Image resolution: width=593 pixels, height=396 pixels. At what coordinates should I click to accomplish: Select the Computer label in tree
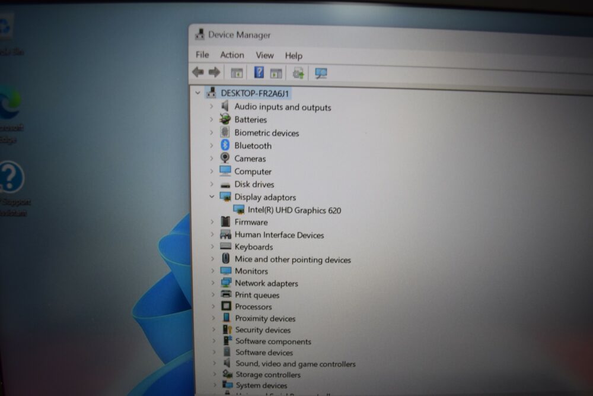pyautogui.click(x=253, y=172)
